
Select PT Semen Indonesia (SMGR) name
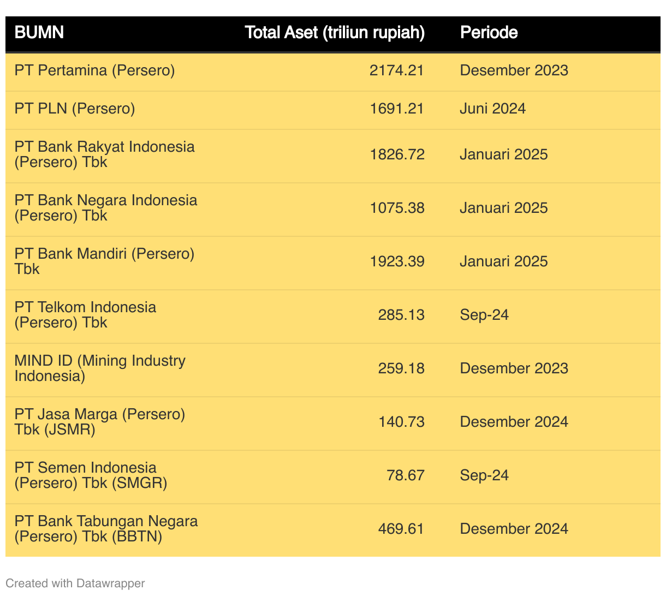91,475
